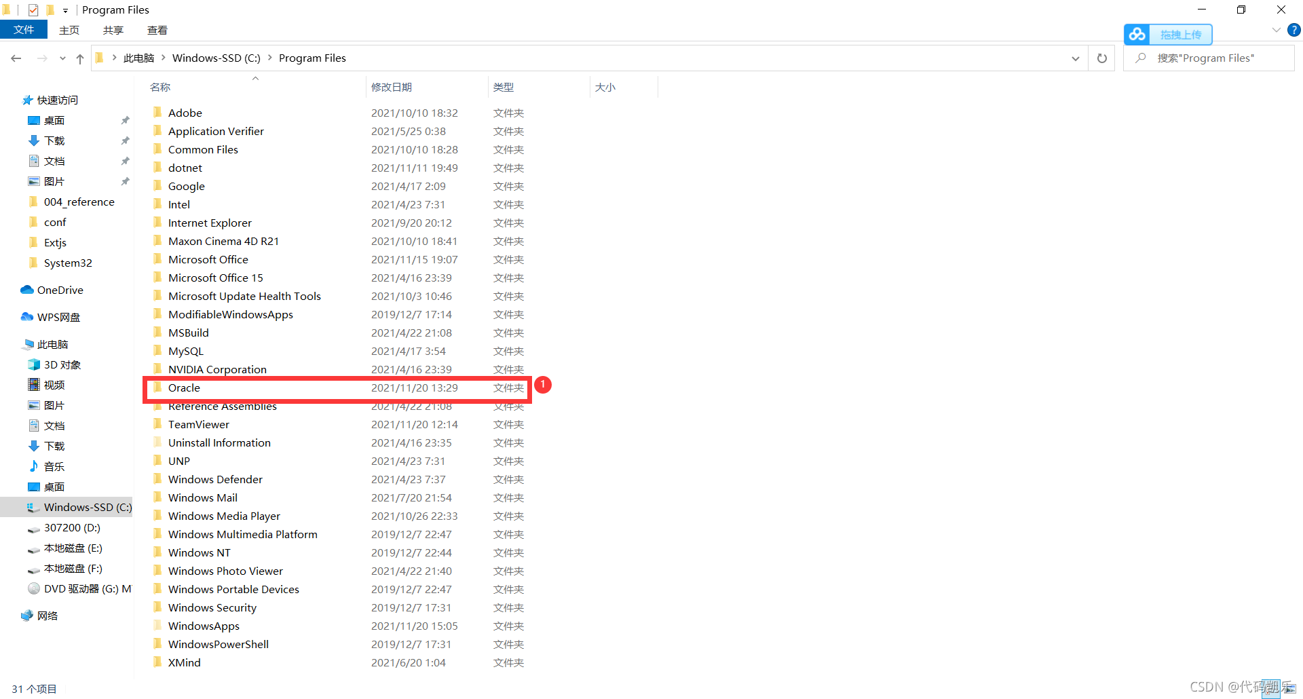Select 快速访问 in the sidebar
Screen dimensions: 1303x699
[x=50, y=100]
